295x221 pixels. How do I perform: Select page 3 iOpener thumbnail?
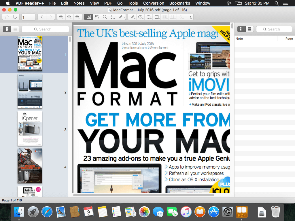click(x=30, y=128)
